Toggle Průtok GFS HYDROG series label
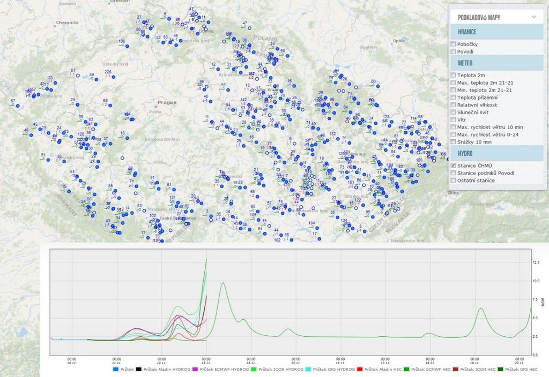The height and width of the screenshot is (377, 549). (x=333, y=370)
